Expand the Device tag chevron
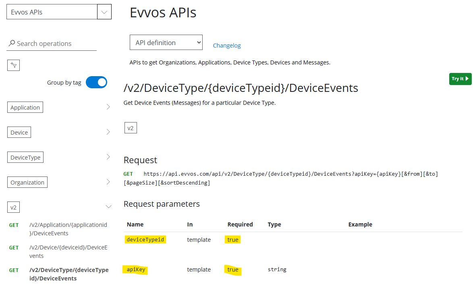 108,132
